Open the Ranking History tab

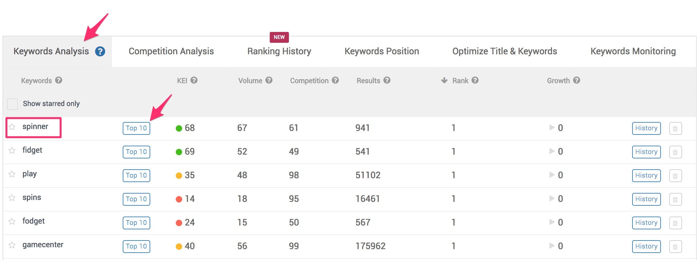(279, 51)
